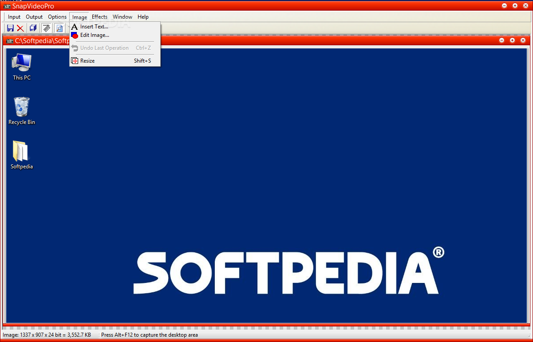This screenshot has width=533, height=342.
Task: Click the 'Image: 1337 x 907 x 24 bit' status text
Action: tap(47, 335)
